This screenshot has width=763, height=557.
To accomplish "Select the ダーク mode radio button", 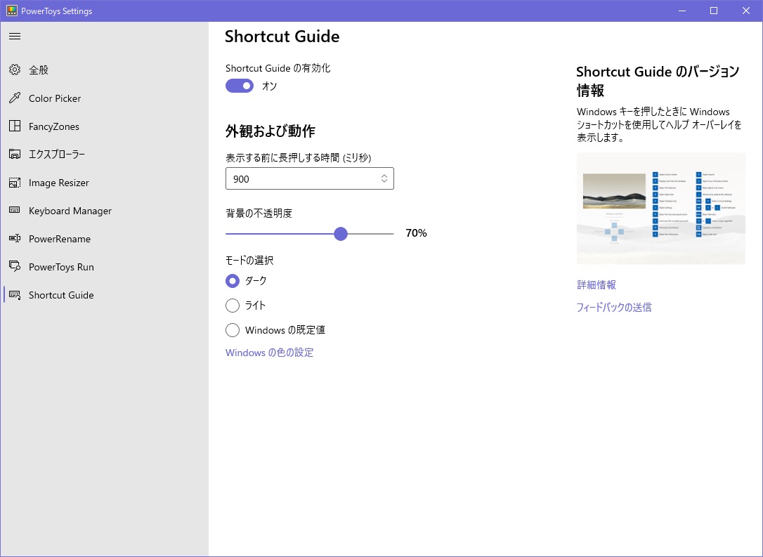I will tap(233, 281).
